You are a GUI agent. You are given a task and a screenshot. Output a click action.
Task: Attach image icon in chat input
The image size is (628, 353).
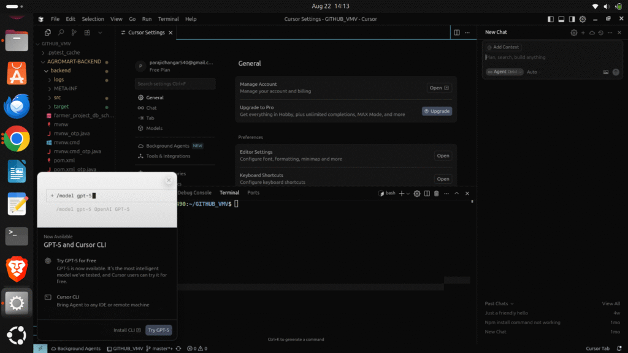[x=606, y=72]
